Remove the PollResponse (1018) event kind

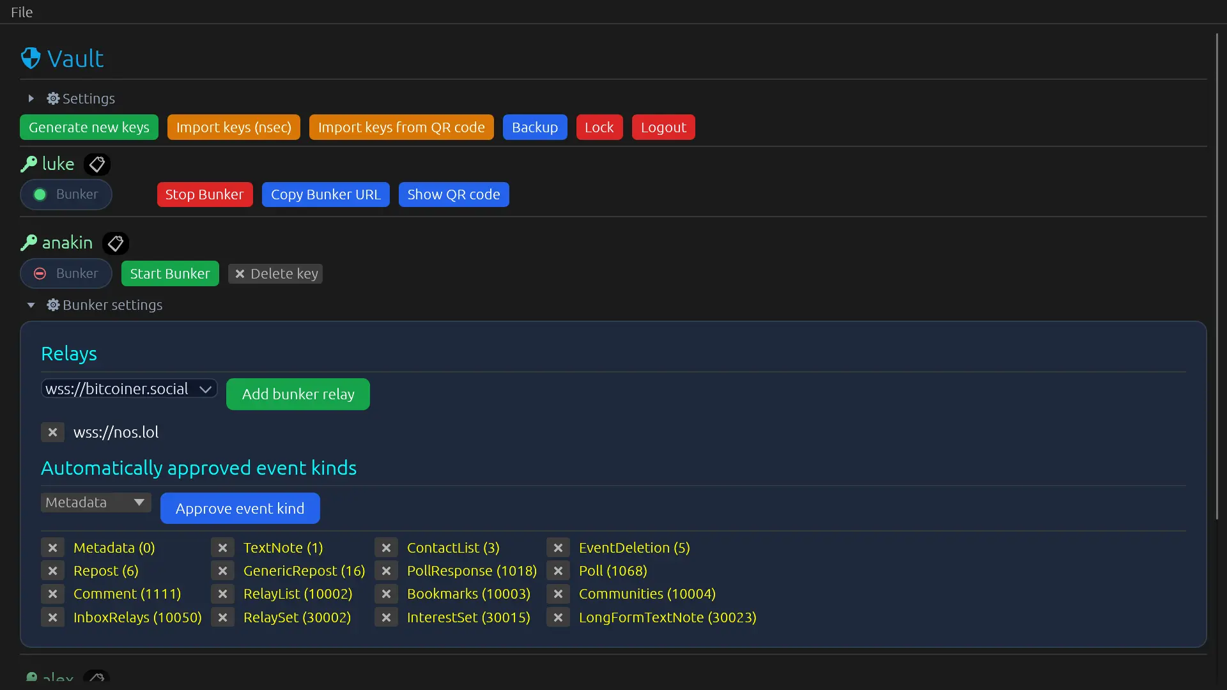tap(386, 571)
